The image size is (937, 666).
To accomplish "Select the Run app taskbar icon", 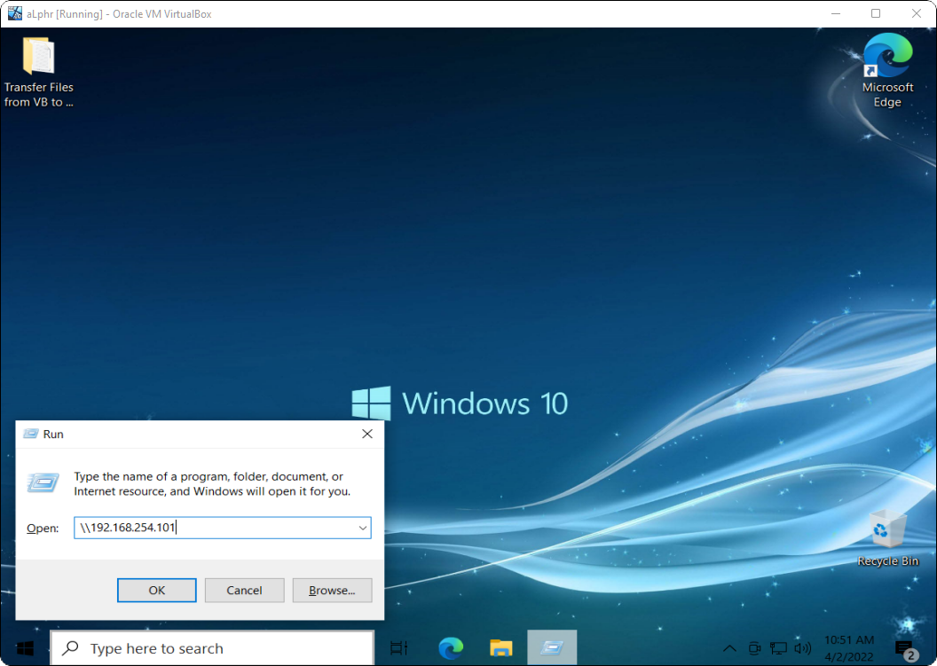I will [552, 648].
